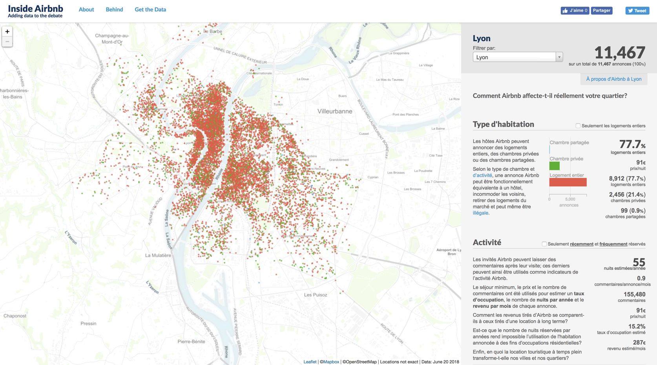Open the Lyon neighbourhood filter dropdown
Viewport: 657px width, 365px height.
[x=518, y=57]
